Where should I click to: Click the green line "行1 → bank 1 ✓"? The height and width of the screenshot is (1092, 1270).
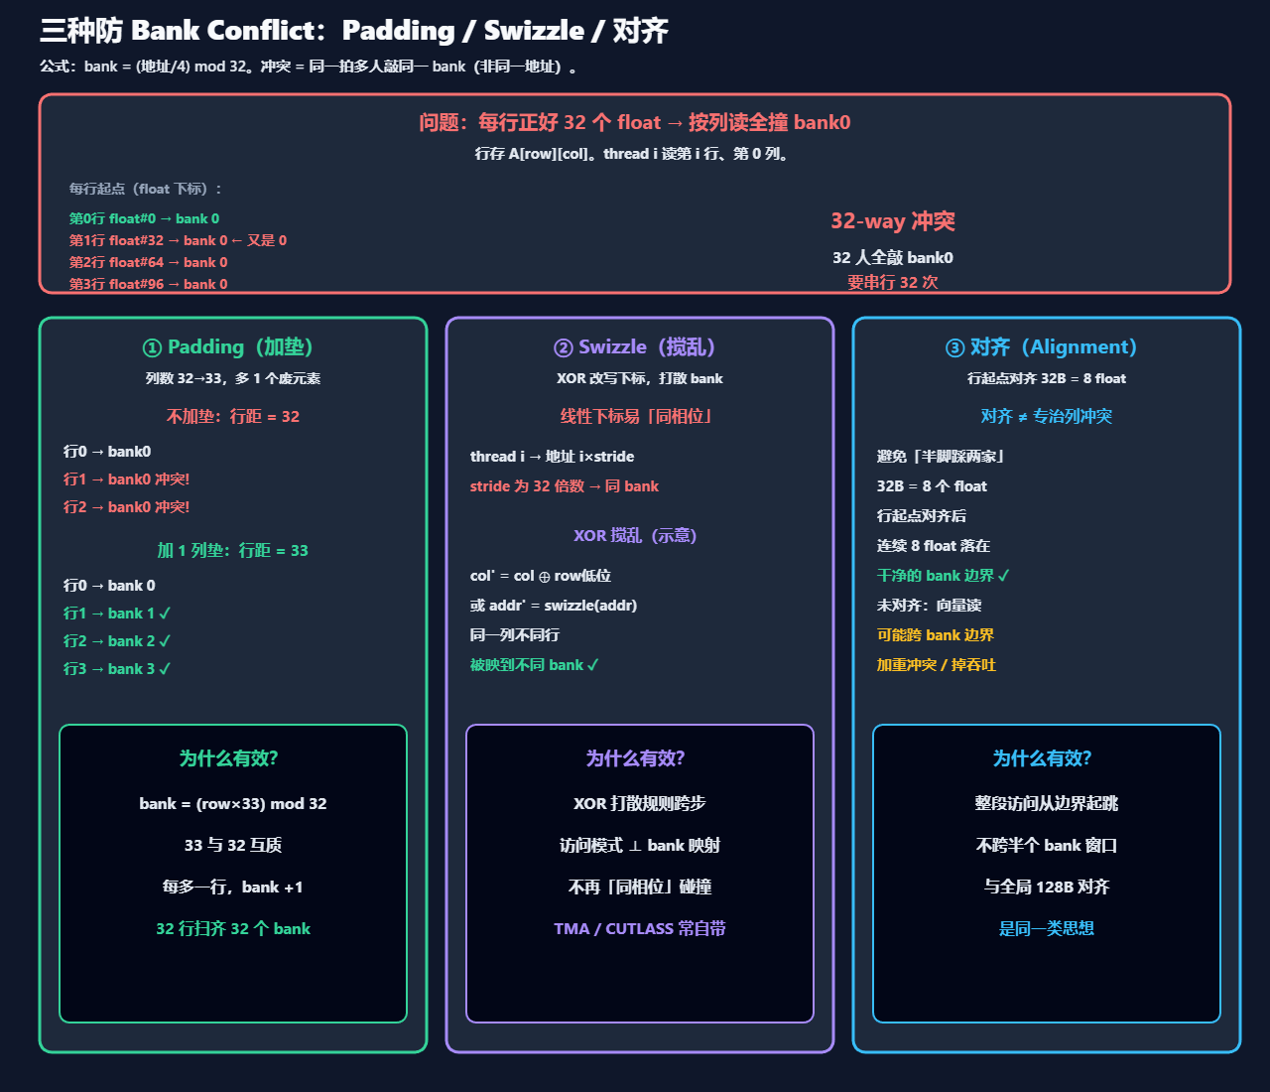tap(117, 613)
